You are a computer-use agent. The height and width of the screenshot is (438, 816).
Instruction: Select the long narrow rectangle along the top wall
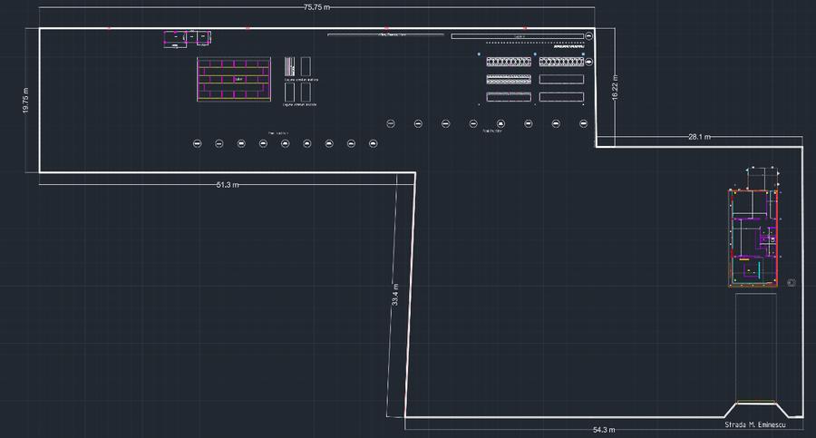518,36
